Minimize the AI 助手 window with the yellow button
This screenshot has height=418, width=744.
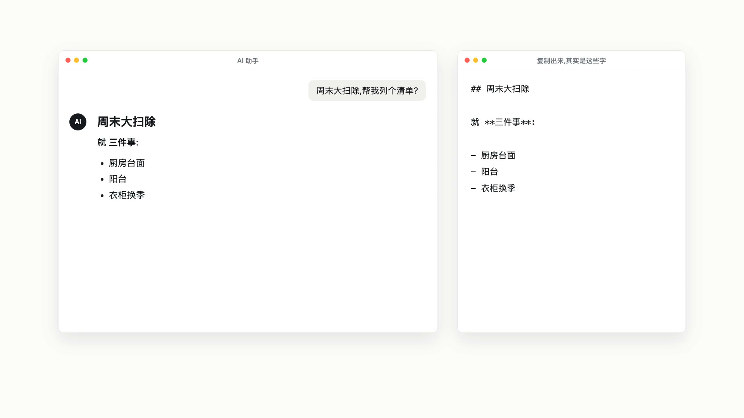(77, 60)
